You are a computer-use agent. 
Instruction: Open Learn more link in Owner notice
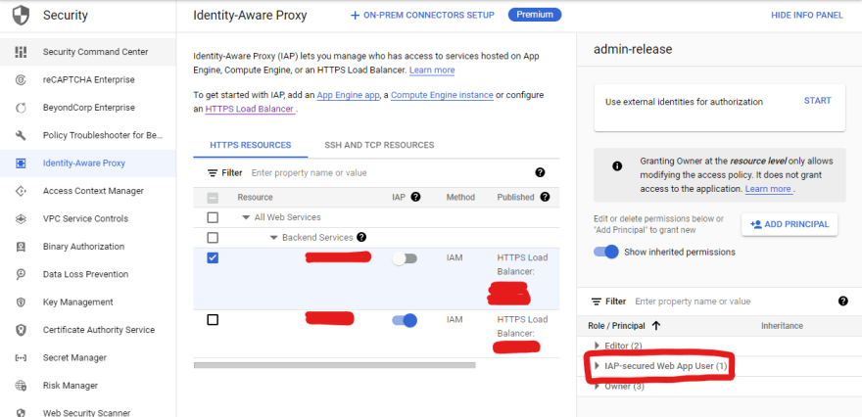click(768, 189)
